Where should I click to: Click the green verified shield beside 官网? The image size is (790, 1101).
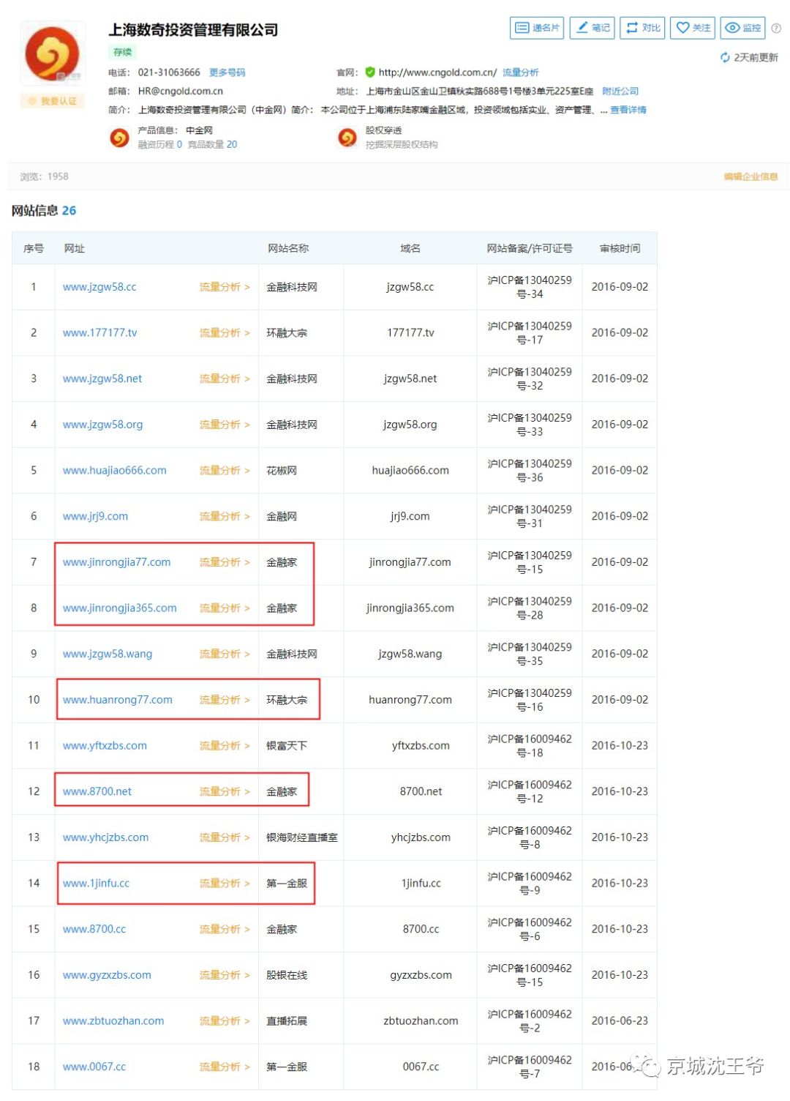pyautogui.click(x=370, y=72)
